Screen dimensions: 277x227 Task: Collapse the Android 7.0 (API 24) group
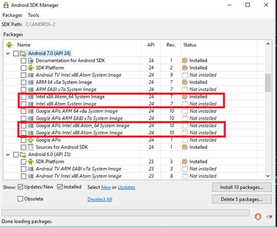coord(8,54)
